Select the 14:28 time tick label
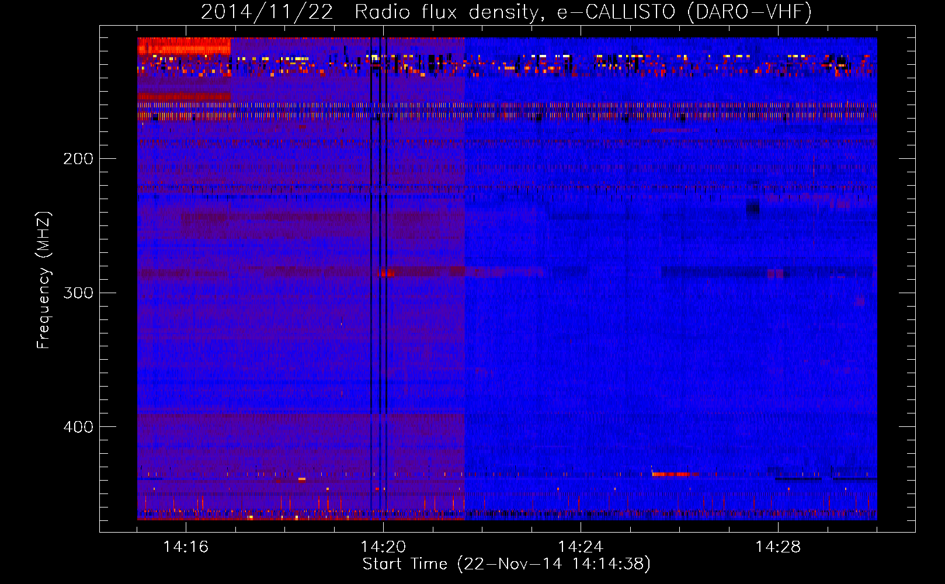This screenshot has height=584, width=945. (x=778, y=547)
